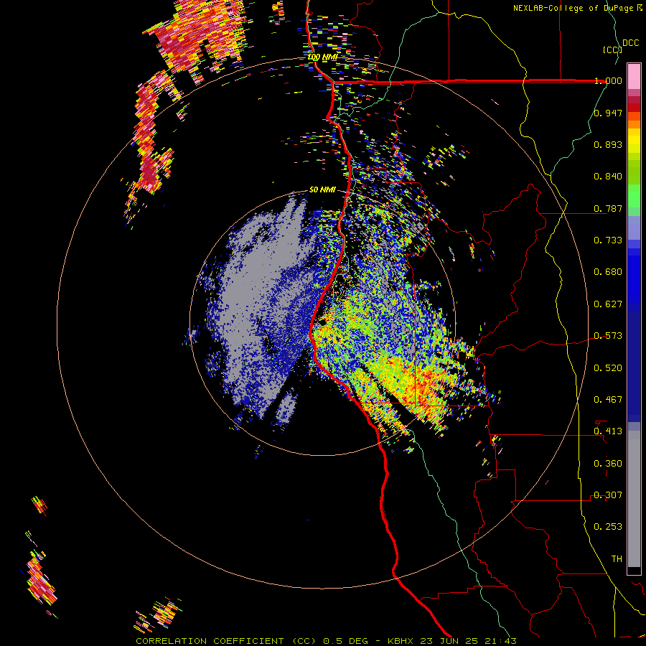Screen dimensions: 646x646
Task: Click the DCC label above the color bar
Action: (x=631, y=43)
